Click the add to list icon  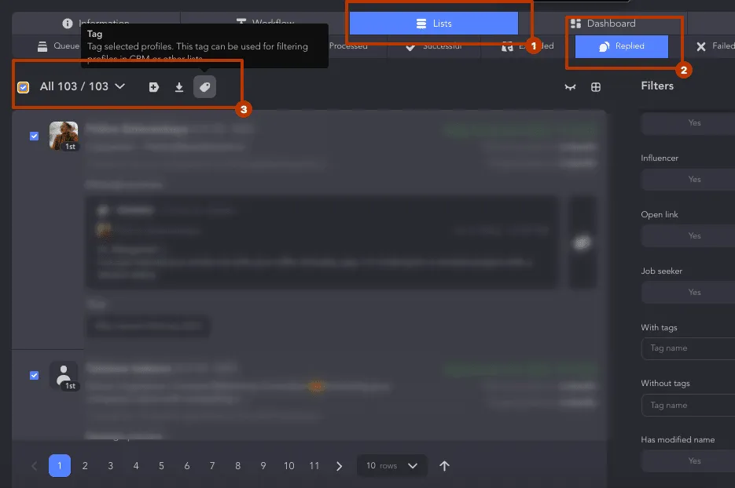pos(154,87)
